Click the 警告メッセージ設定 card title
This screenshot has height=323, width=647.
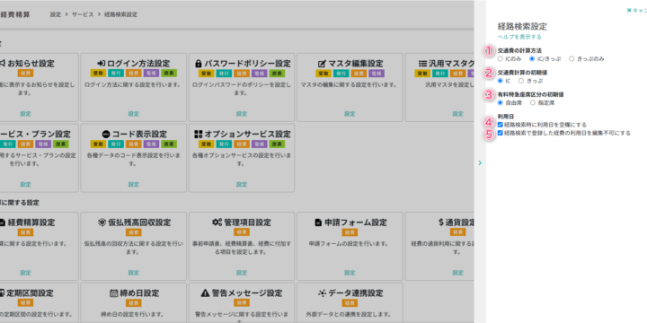click(x=247, y=293)
